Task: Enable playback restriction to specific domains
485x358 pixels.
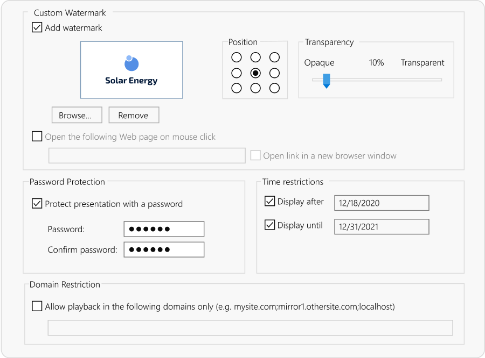Action: 37,306
